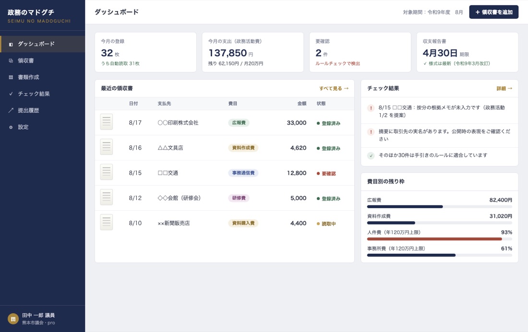Click the 広報費 category tag
Screen dimensions: 528x332
(x=239, y=122)
